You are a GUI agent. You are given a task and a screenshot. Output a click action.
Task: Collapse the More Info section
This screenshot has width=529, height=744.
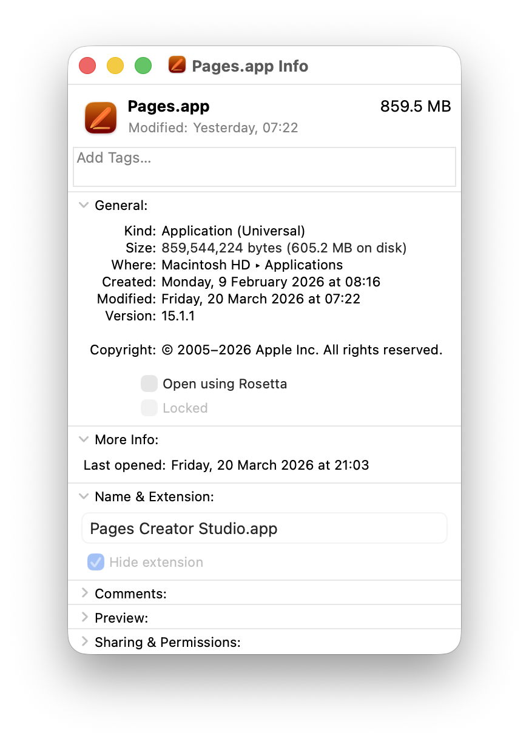[x=84, y=439]
